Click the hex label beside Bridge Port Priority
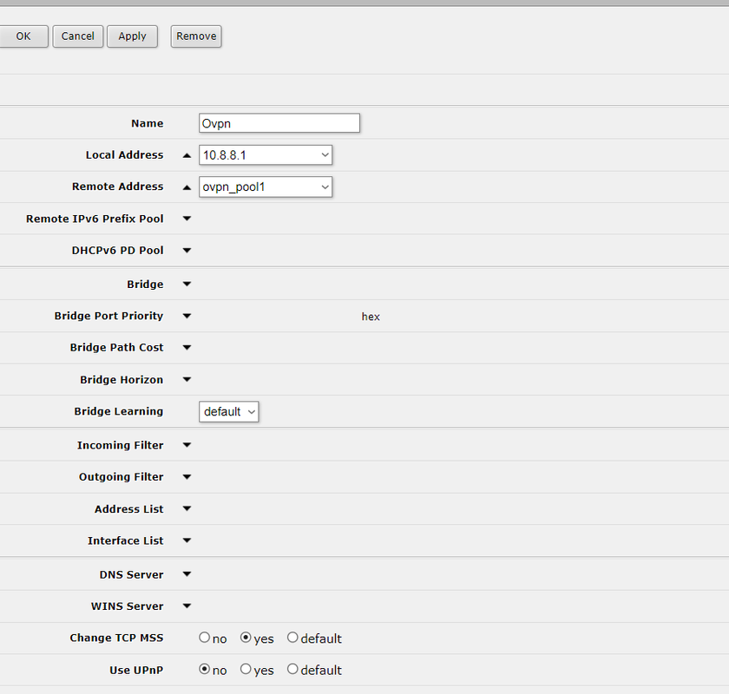Image resolution: width=729 pixels, height=694 pixels. [x=371, y=317]
